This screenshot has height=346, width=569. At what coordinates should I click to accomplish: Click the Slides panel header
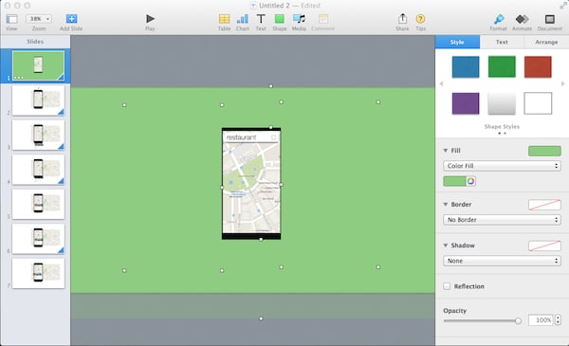pos(35,42)
